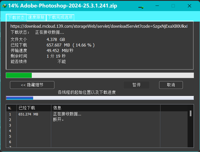The height and width of the screenshot is (152, 200).
Task: Click the 已经下载 column header
Action: [x=34, y=108]
